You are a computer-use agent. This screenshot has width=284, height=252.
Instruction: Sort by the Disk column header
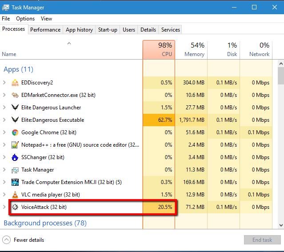pyautogui.click(x=224, y=50)
